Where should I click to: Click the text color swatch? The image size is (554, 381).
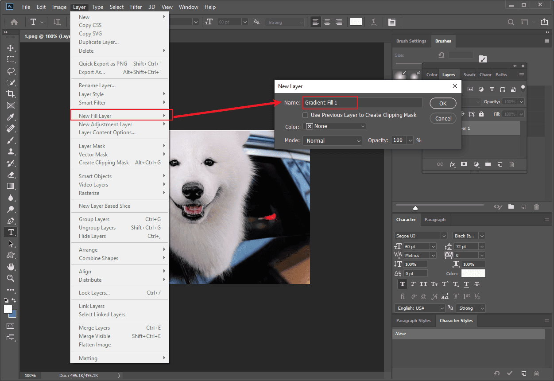coord(473,273)
